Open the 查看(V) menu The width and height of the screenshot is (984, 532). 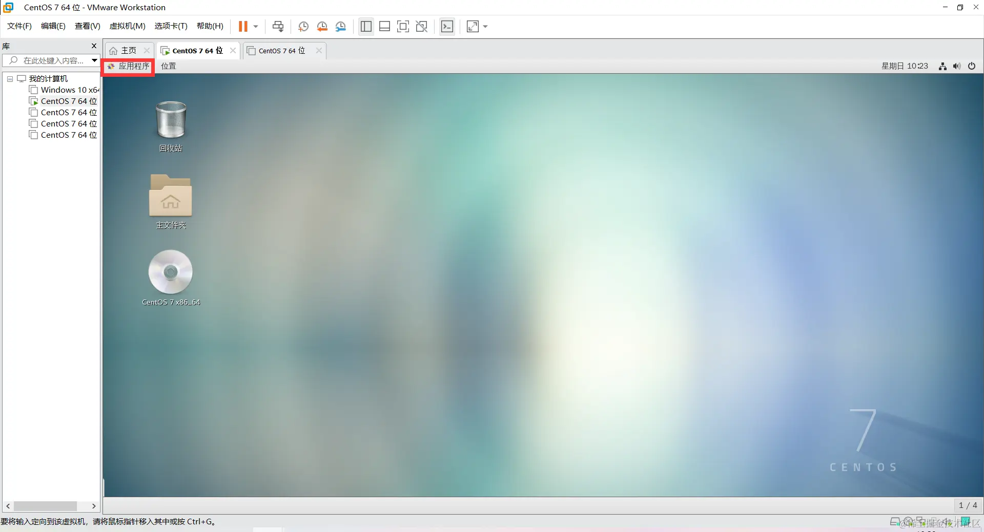tap(88, 26)
